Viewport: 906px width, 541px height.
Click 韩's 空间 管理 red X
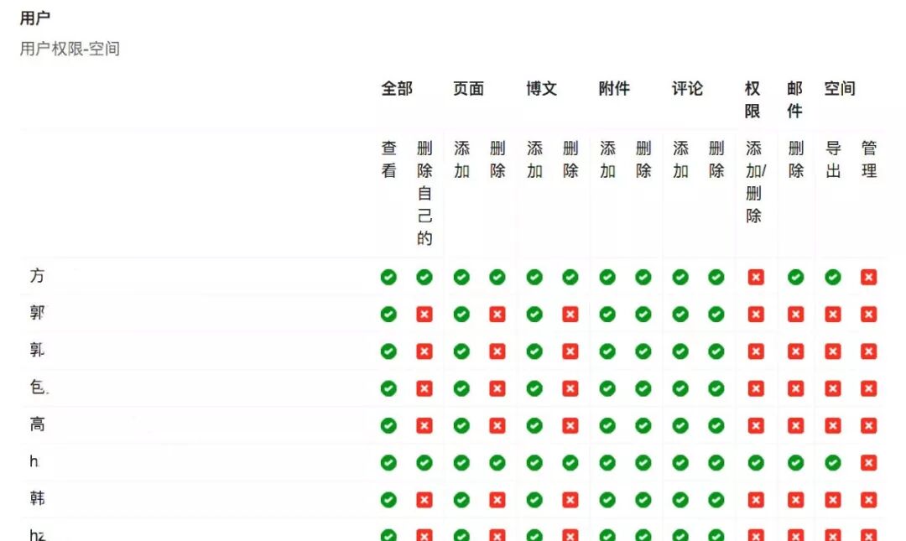click(x=868, y=499)
